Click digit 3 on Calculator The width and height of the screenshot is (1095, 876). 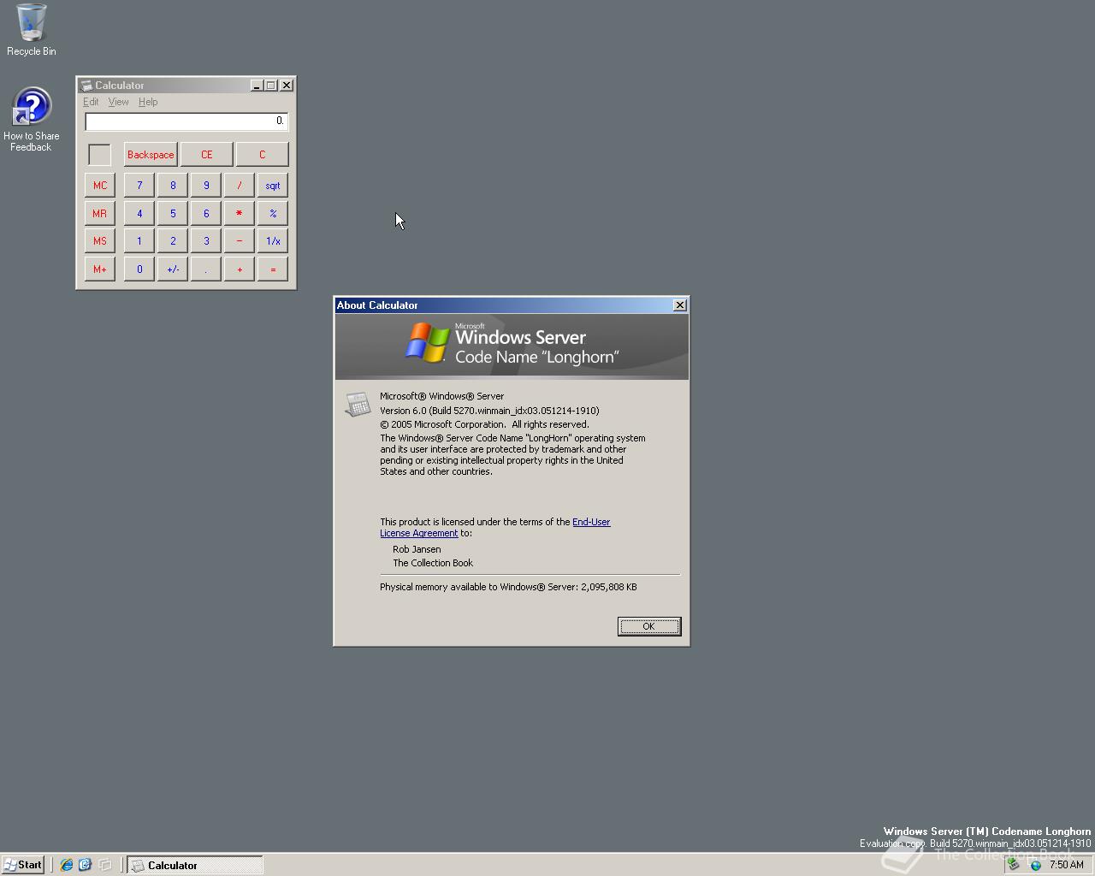[x=206, y=241]
